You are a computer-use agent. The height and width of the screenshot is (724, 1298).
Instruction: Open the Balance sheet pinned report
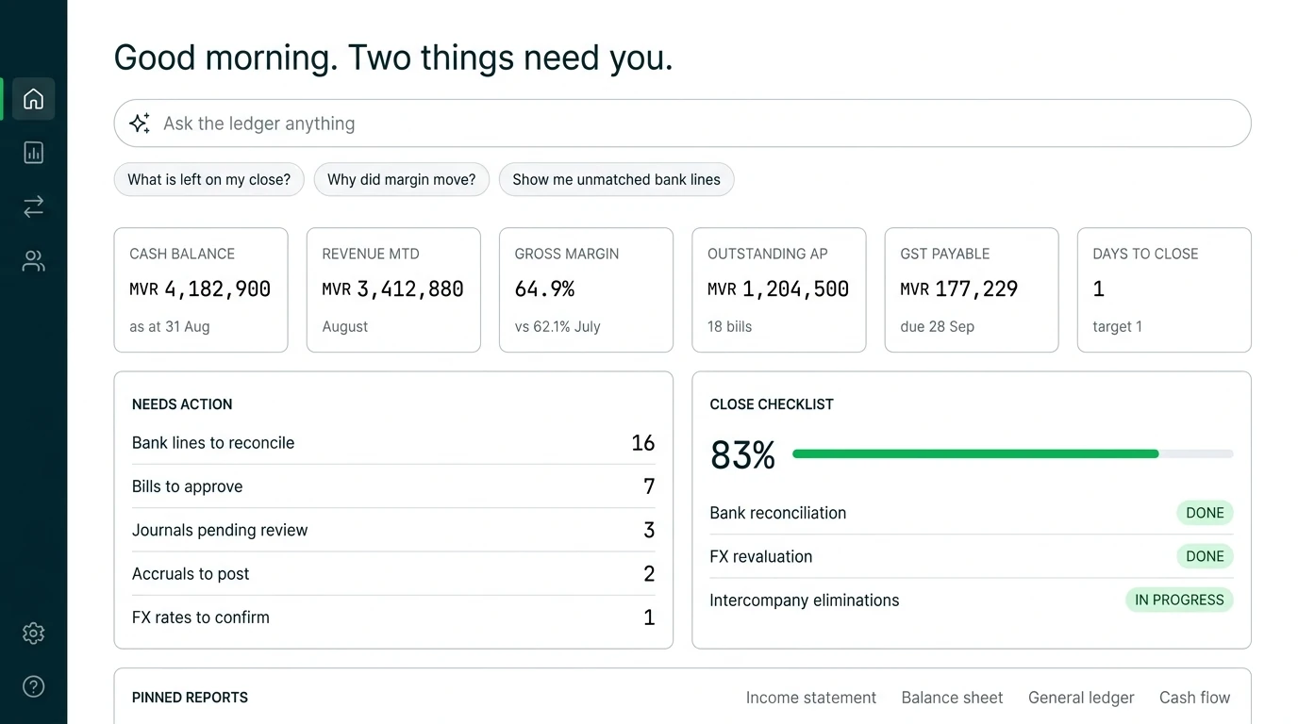coord(952,698)
